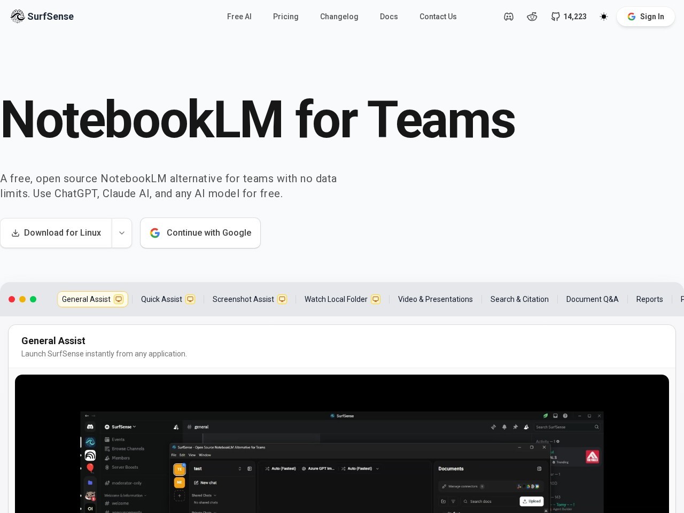Switch to the Quick Assist tab
Viewport: 684px width, 513px height.
pos(168,299)
